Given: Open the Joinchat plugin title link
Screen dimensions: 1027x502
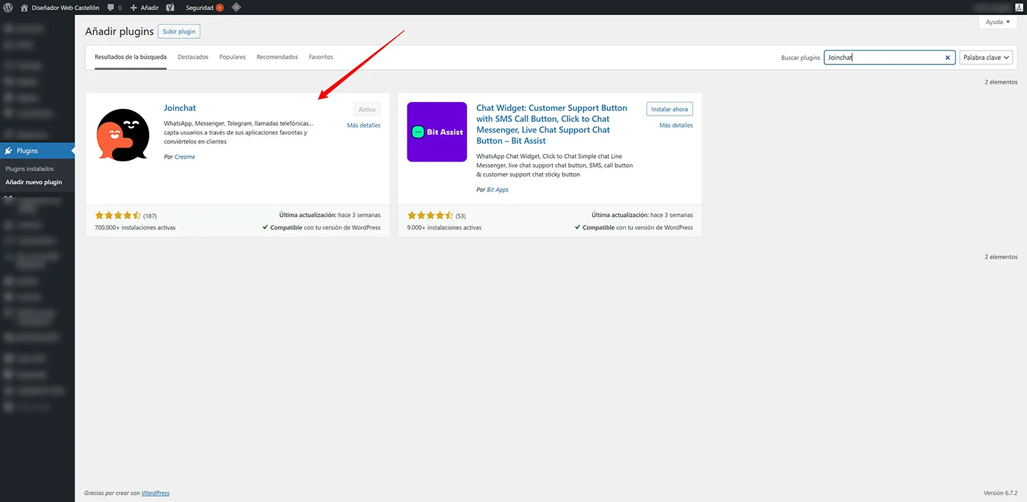Looking at the screenshot, I should 180,108.
